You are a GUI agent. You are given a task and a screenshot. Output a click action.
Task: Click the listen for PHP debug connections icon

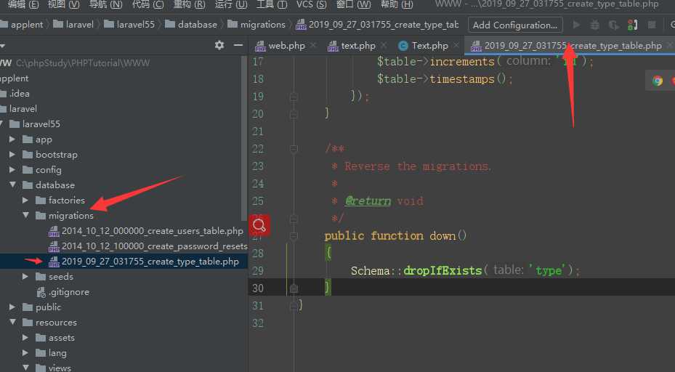[x=632, y=25]
